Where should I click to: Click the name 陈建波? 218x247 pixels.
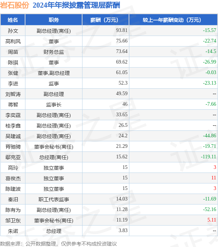(x=13, y=189)
